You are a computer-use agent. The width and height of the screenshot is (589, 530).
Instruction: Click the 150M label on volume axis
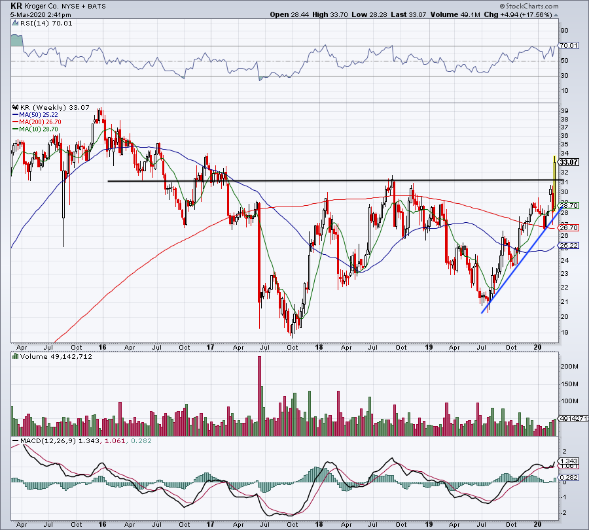pos(569,384)
